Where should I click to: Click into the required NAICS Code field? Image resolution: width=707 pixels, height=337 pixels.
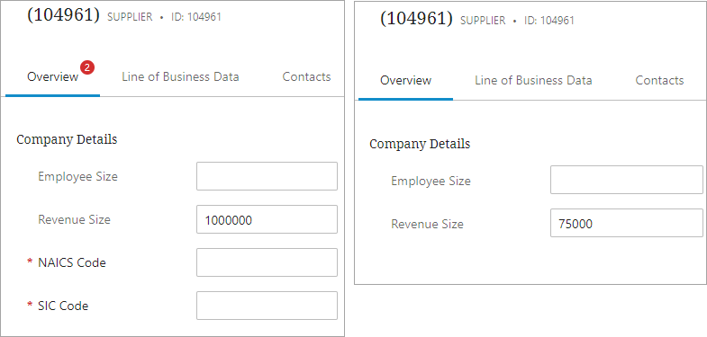pyautogui.click(x=267, y=262)
